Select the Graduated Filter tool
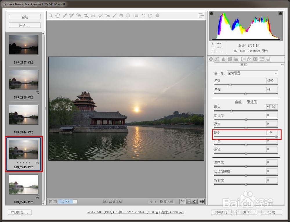The width and height of the screenshot is (290, 222). pos(121,16)
